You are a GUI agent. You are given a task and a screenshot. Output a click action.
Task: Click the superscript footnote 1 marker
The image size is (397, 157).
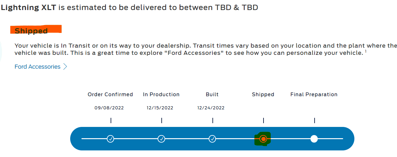pyautogui.click(x=366, y=51)
